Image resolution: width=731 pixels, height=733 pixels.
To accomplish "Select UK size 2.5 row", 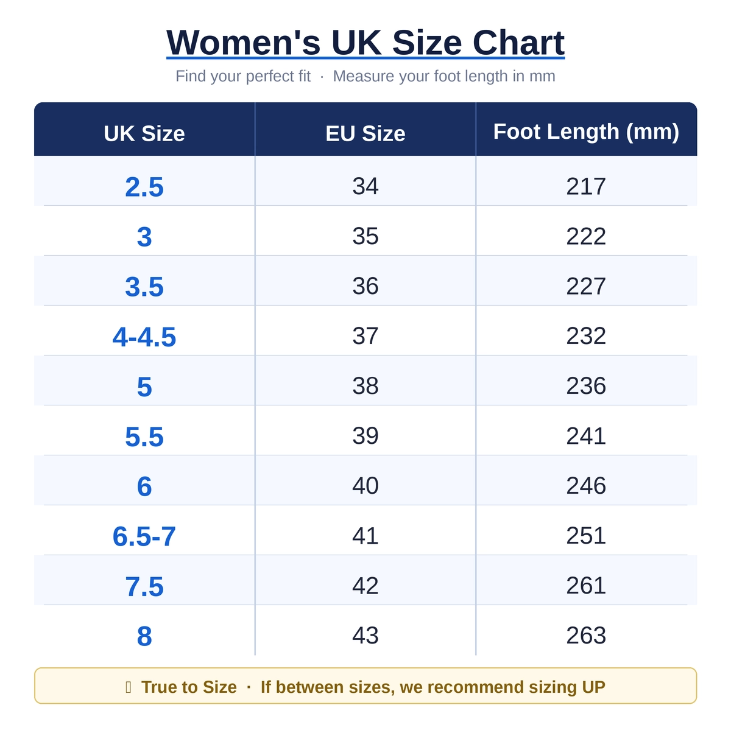I will [x=365, y=181].
